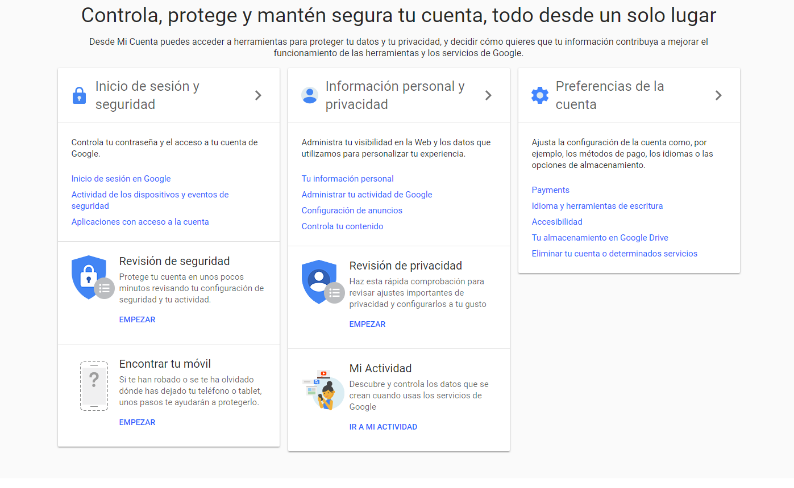
Task: Click the shield padlock icon for Revisión de seguridad
Action: 93,277
